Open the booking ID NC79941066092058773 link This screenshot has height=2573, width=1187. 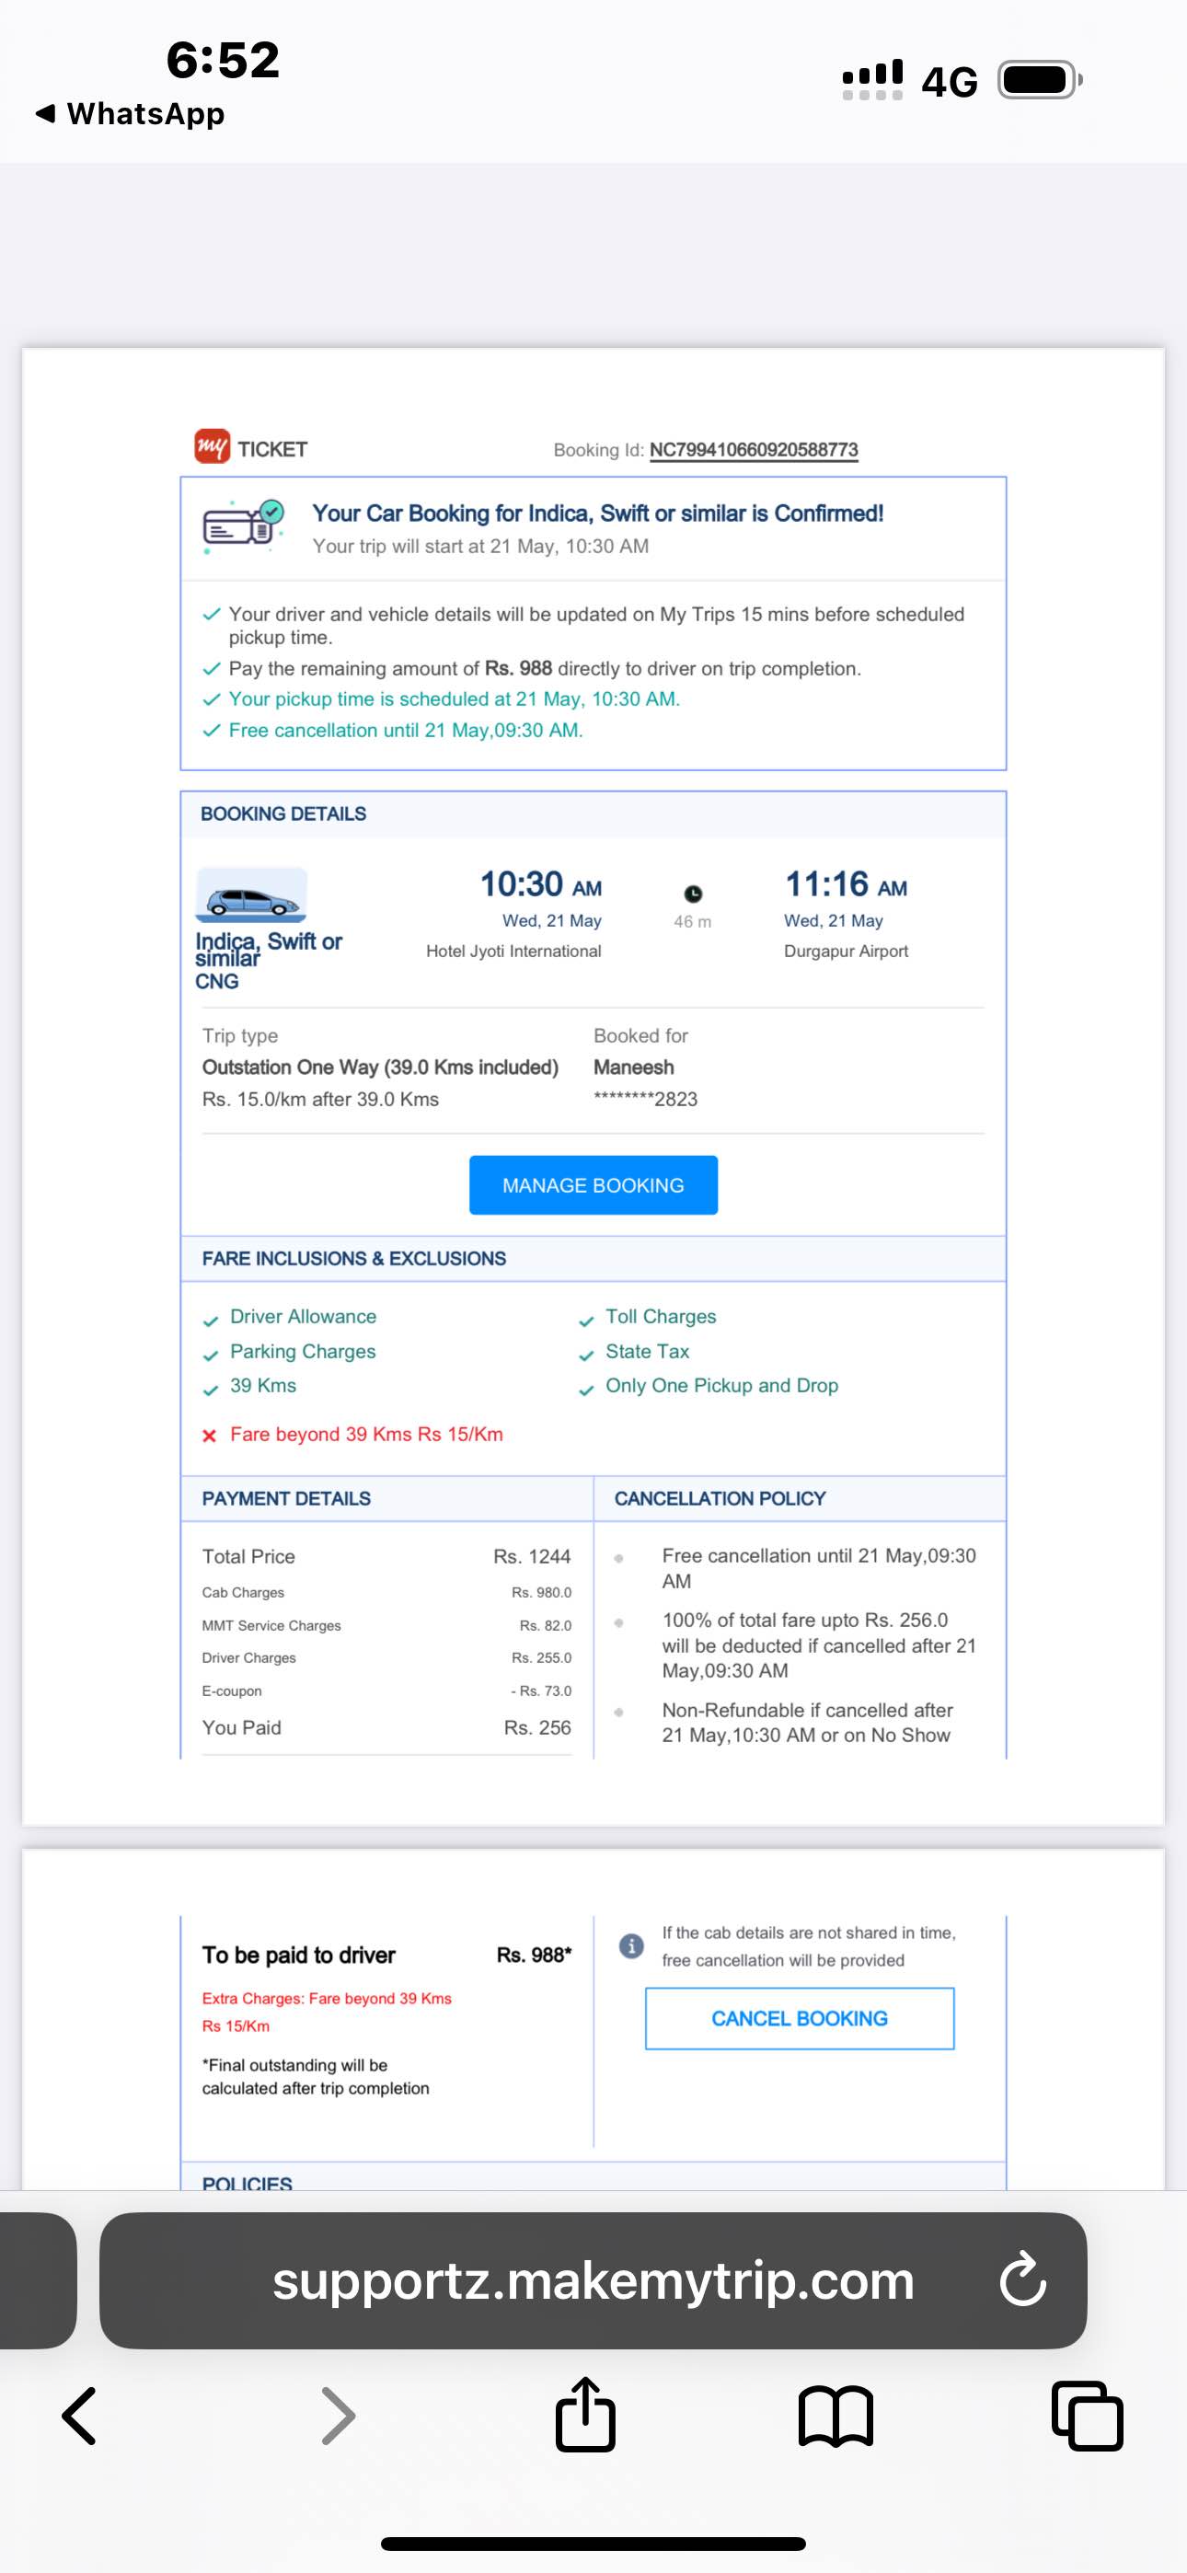pyautogui.click(x=754, y=449)
